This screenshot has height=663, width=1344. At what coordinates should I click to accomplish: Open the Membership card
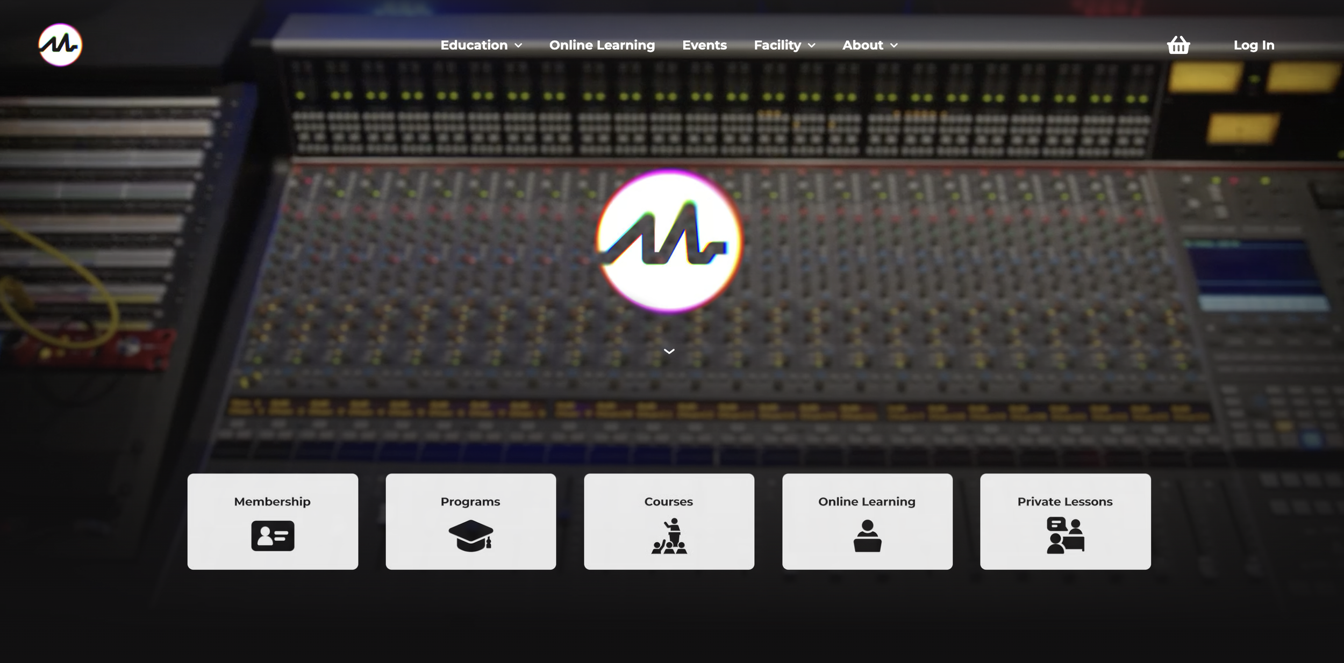[273, 521]
